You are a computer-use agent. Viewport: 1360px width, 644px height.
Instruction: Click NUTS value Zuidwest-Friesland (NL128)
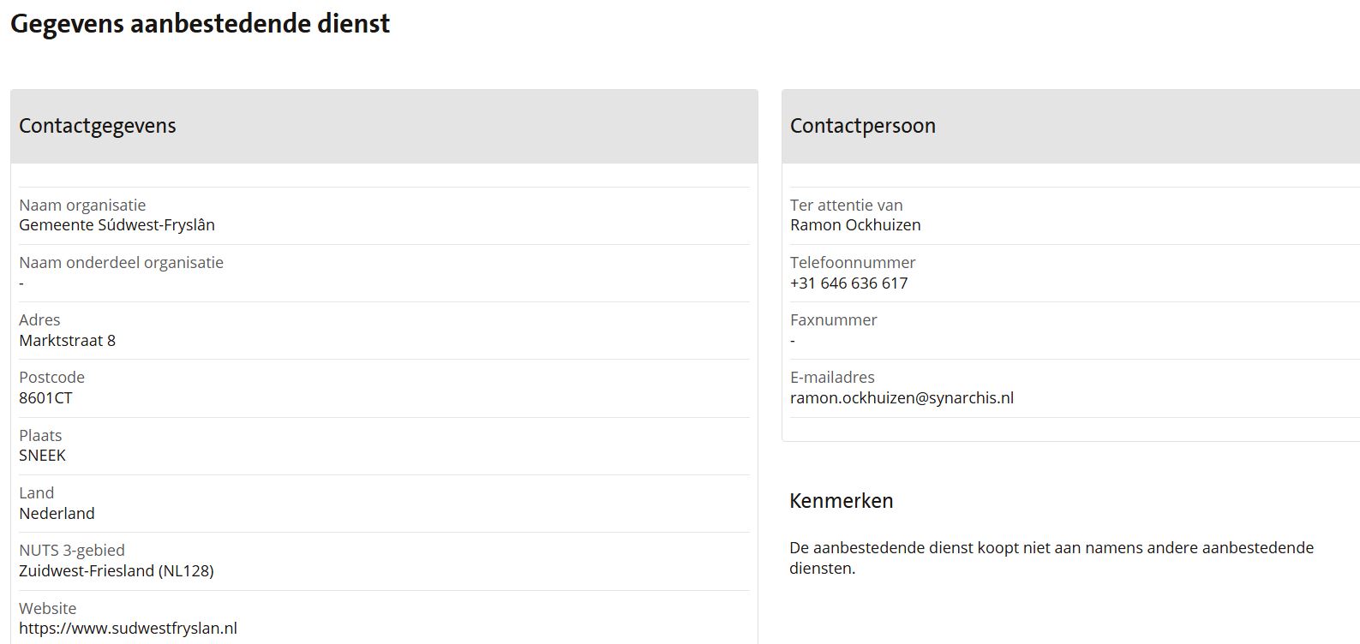(116, 570)
